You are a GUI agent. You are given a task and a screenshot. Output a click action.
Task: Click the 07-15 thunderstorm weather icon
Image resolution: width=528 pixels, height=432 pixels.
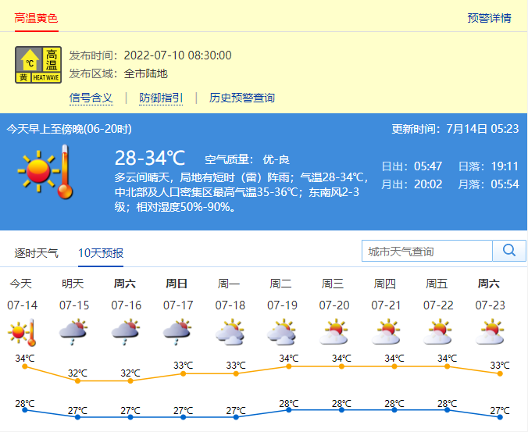pyautogui.click(x=73, y=332)
